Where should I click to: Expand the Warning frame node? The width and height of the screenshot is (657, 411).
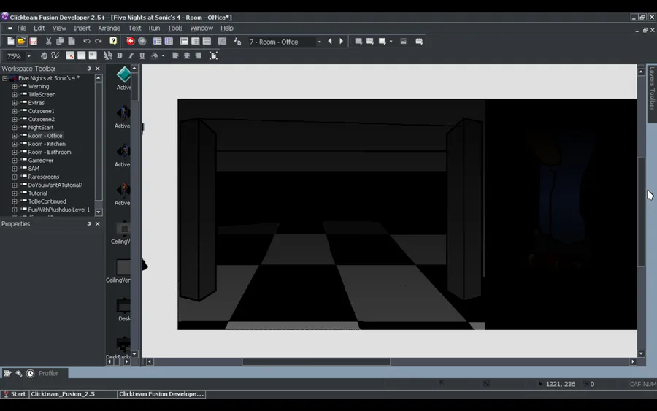pos(15,86)
